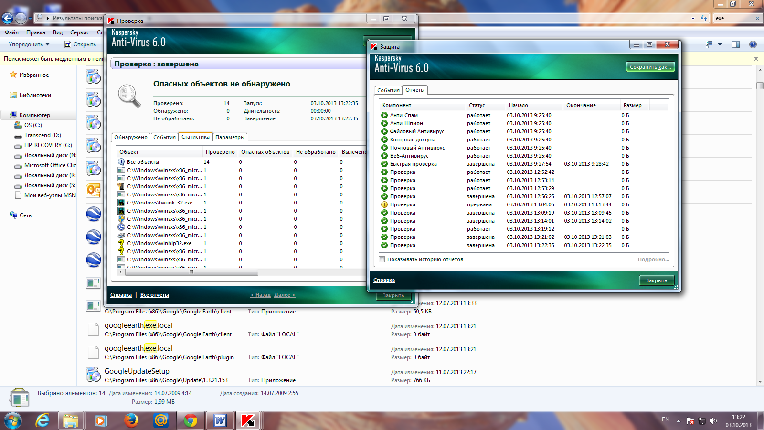This screenshot has width=764, height=430.
Task: Click the EN language indicator
Action: click(665, 419)
